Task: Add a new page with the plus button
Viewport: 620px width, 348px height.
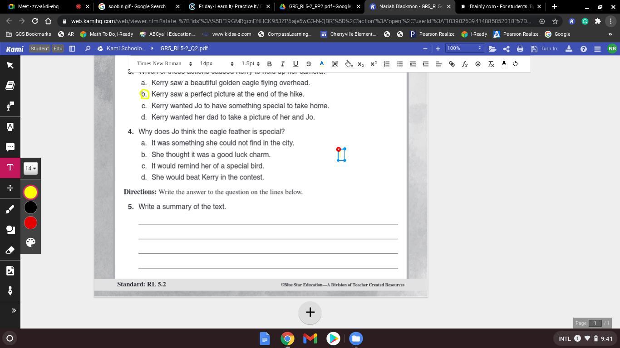Action: coord(310,312)
